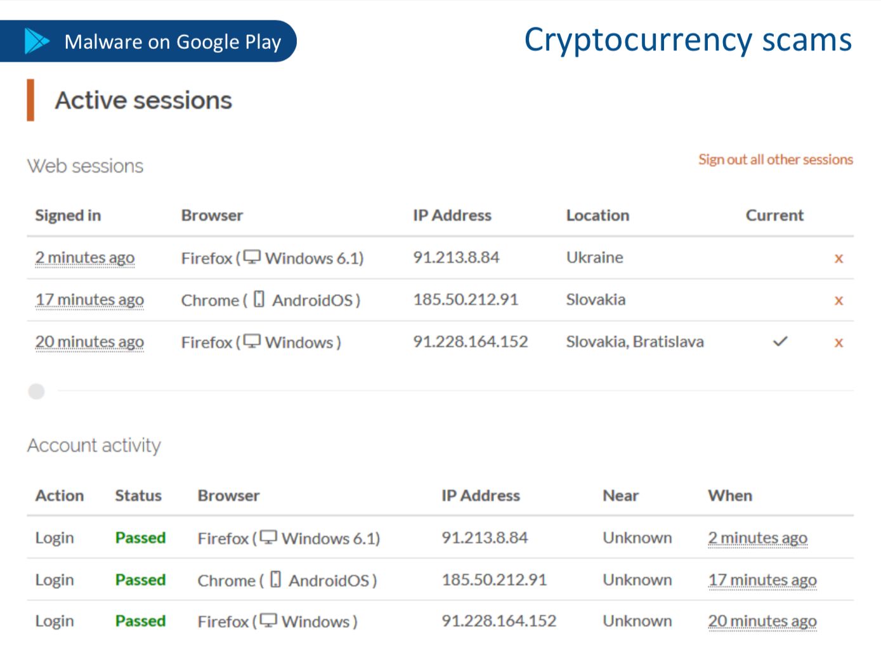Click IP address 185.50.212.91 in web sessions
881x662 pixels.
pyautogui.click(x=466, y=300)
